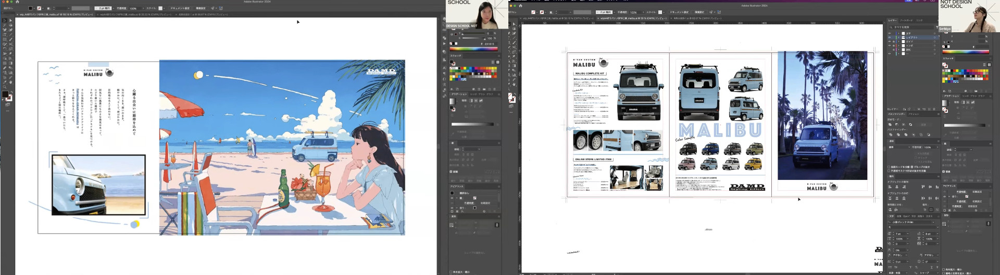Check グループの抜き in Transparency panel
The image size is (1000, 275).
[x=911, y=167]
